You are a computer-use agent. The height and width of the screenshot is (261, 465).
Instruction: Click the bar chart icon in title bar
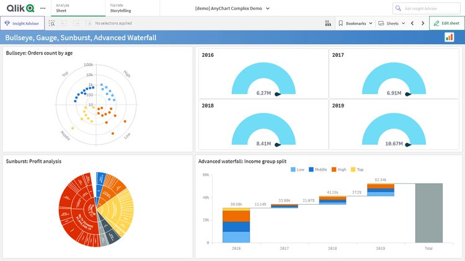tap(449, 38)
